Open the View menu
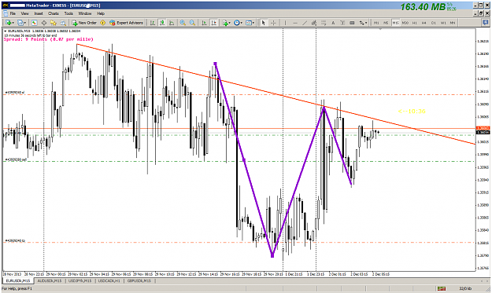 tap(24, 13)
